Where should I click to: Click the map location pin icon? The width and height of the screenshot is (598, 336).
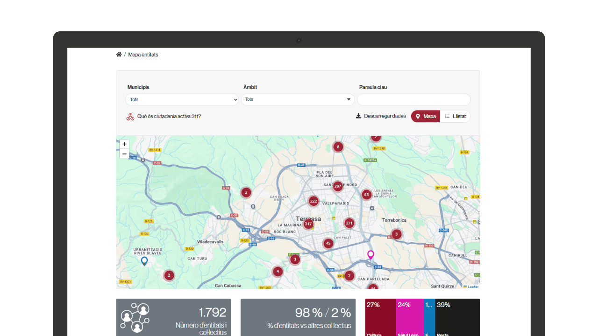[x=418, y=116]
